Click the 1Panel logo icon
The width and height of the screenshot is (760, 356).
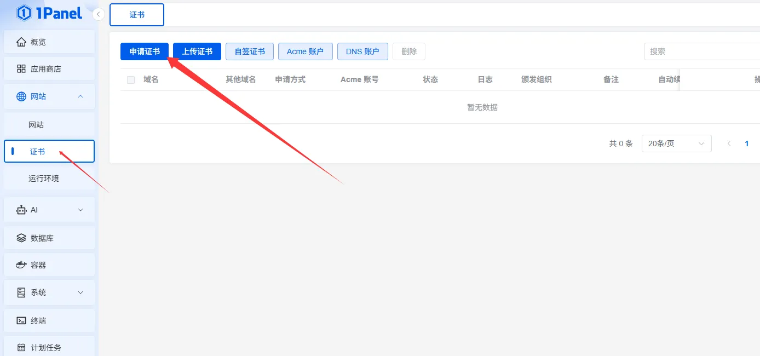tap(24, 13)
